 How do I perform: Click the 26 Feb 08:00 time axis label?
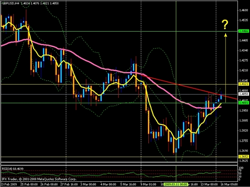tap(49, 184)
